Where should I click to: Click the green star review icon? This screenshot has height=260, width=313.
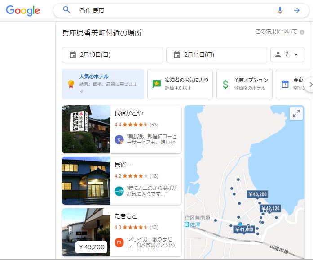(x=156, y=84)
